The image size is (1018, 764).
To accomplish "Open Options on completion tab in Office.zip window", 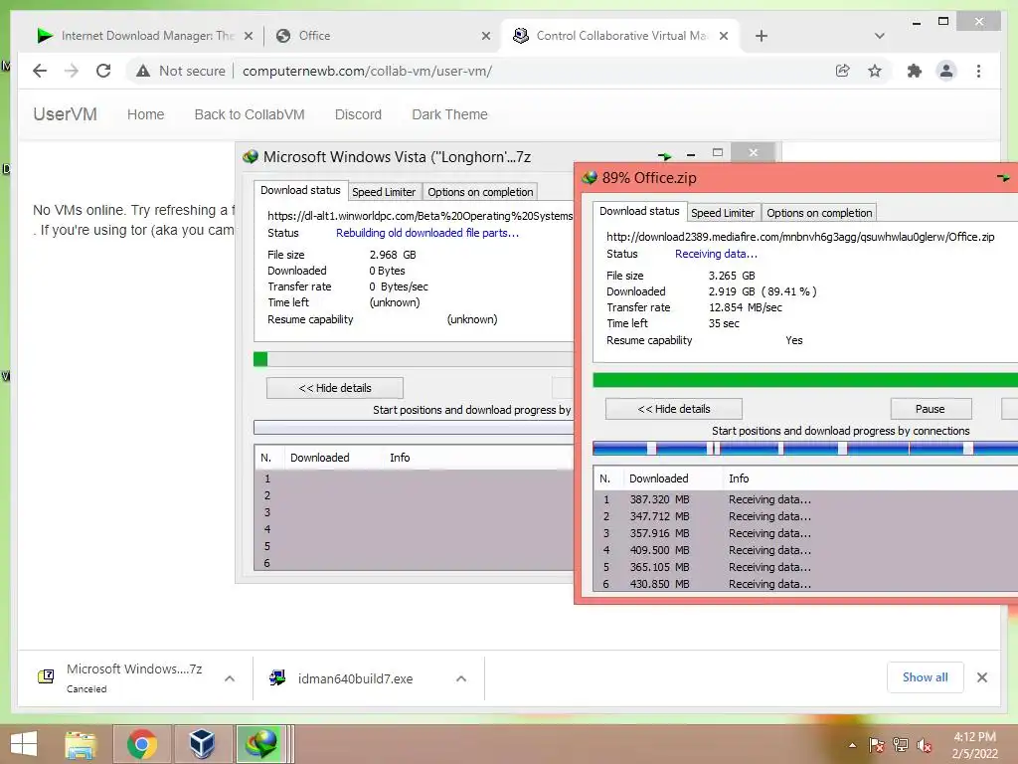I will tap(819, 213).
